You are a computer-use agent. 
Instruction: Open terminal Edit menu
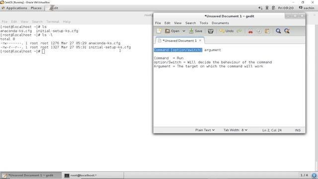point(14,21)
